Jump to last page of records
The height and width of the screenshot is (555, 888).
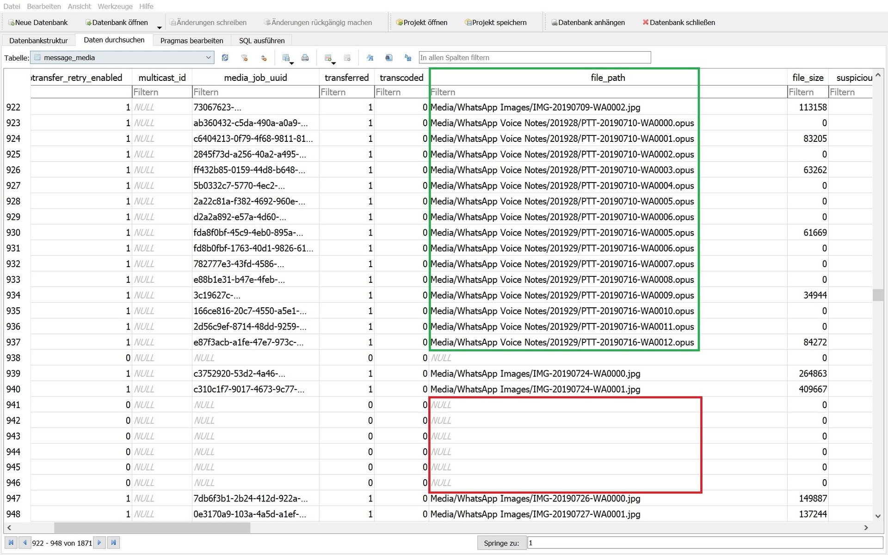coord(113,543)
